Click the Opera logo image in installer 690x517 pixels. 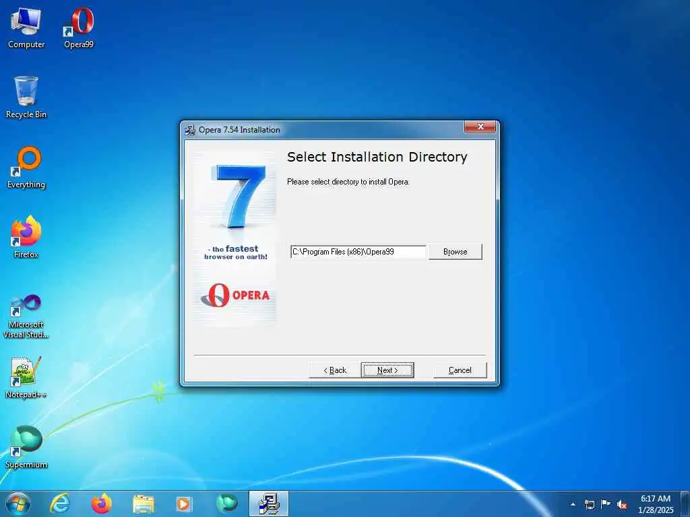click(235, 295)
